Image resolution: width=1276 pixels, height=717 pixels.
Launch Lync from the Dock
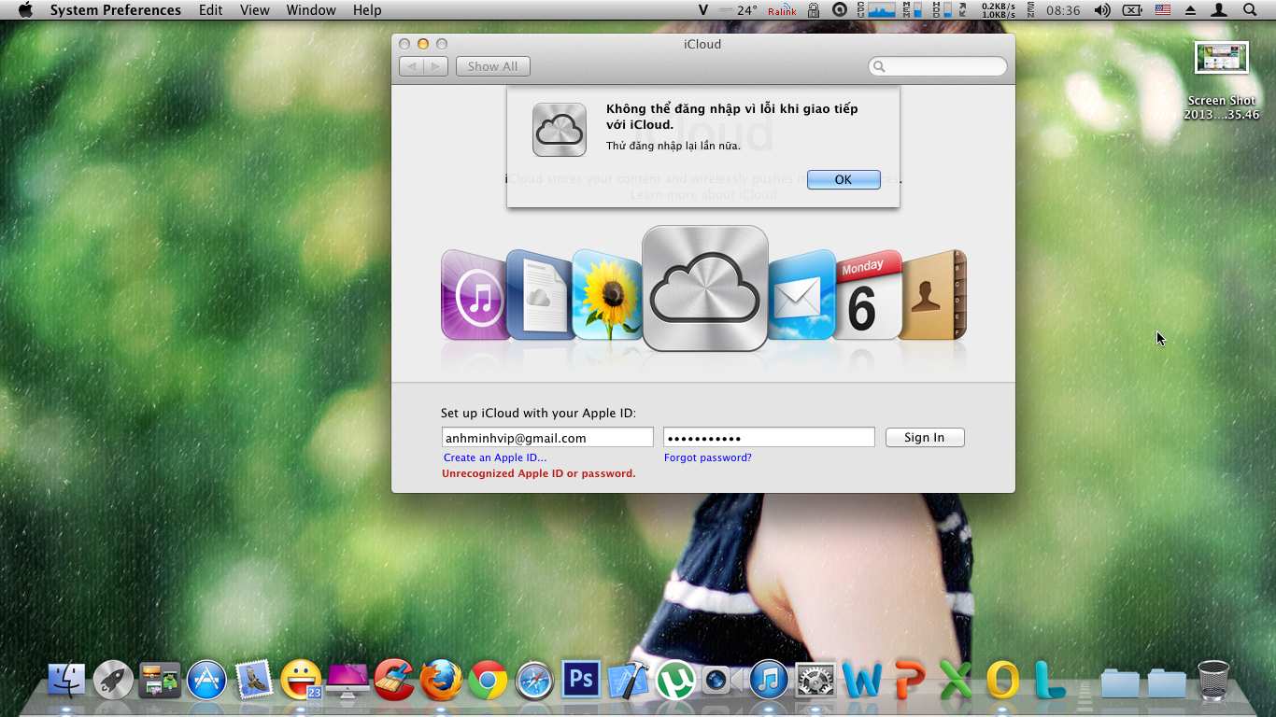click(1050, 681)
